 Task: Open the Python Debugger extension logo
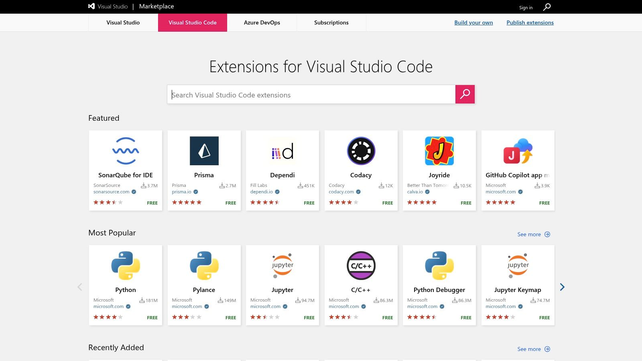[439, 266]
